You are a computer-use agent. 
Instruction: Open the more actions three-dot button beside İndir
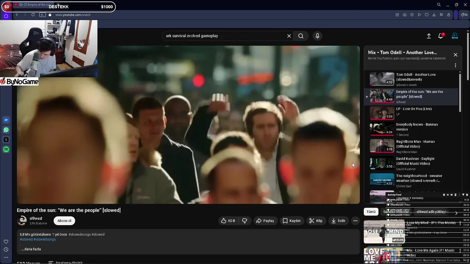pyautogui.click(x=355, y=221)
